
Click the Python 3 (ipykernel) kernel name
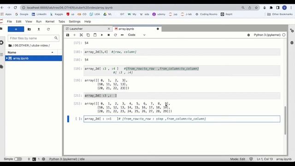[x=267, y=35]
